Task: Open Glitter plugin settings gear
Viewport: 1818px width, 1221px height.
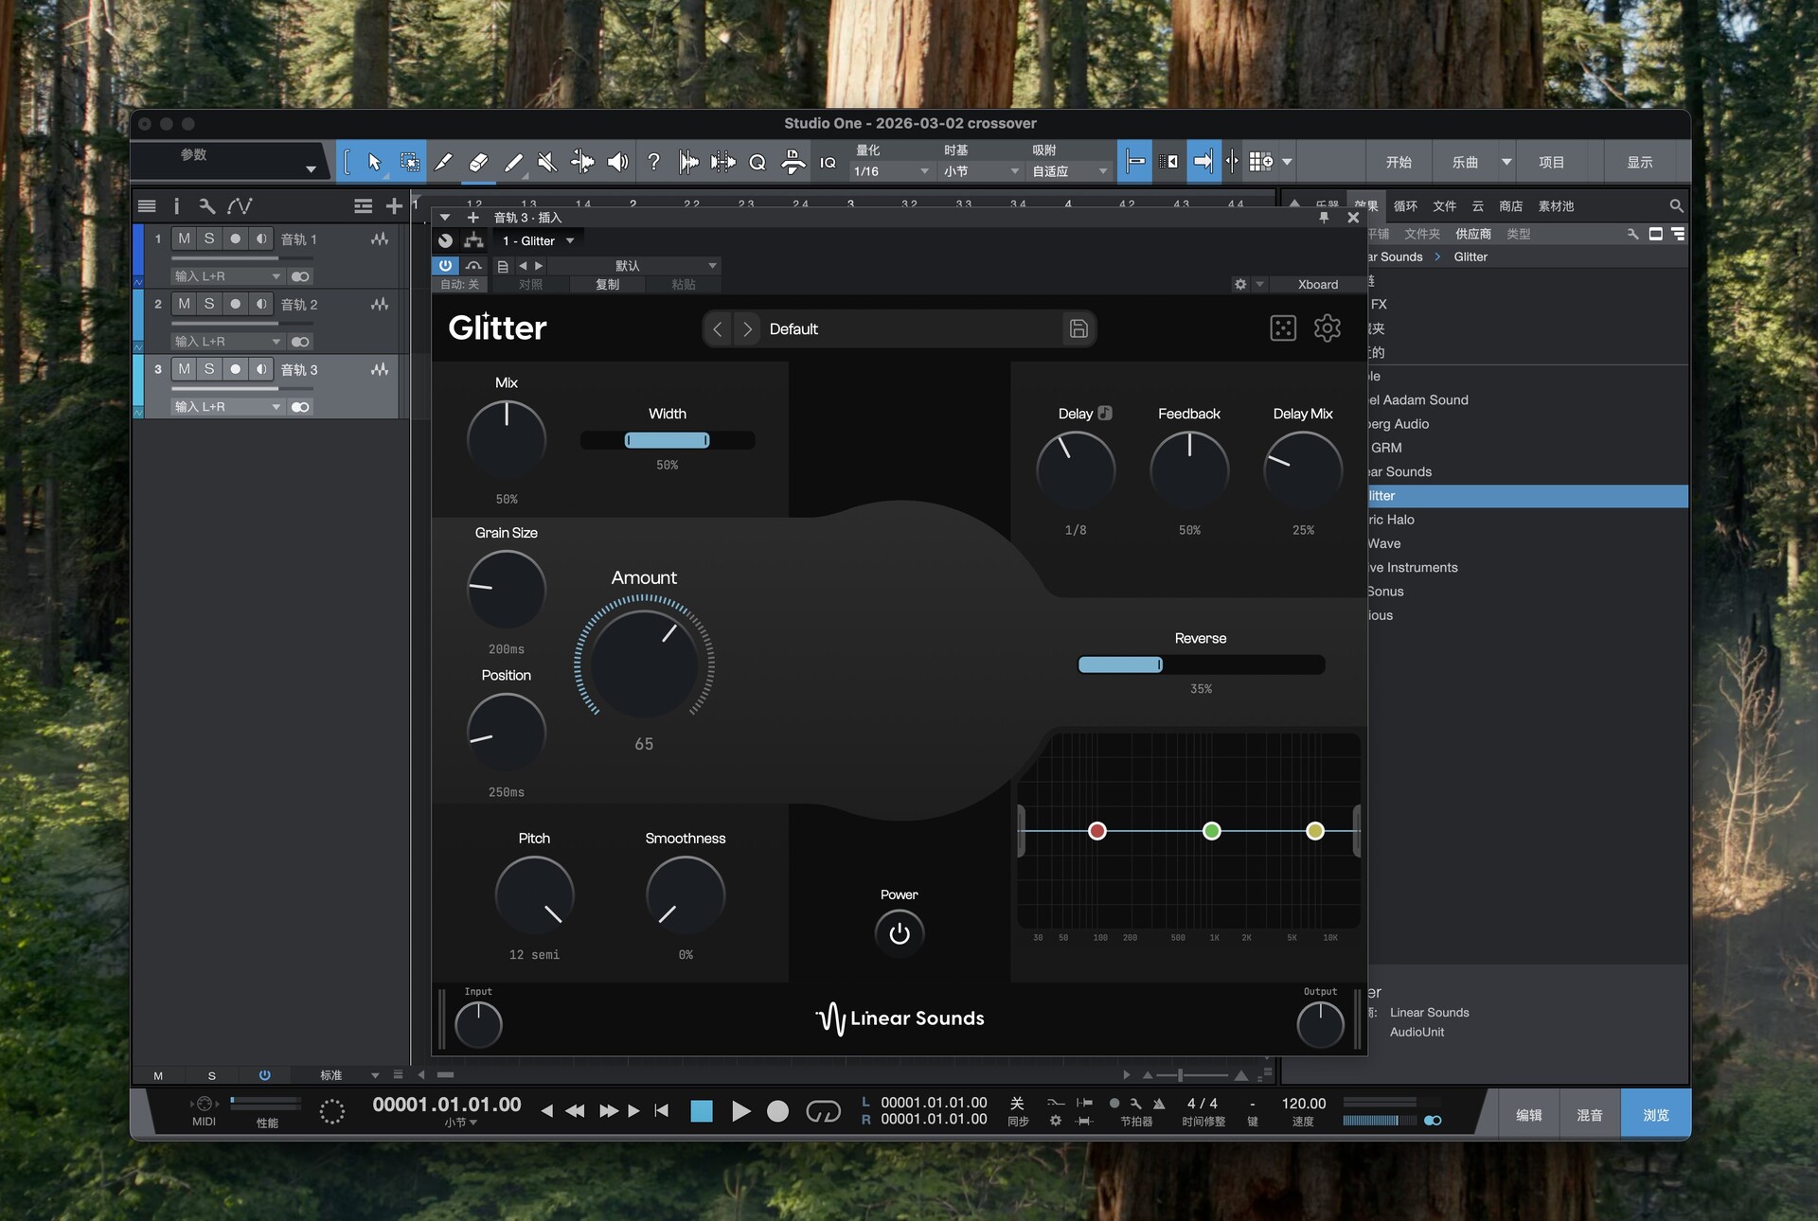Action: click(1327, 328)
